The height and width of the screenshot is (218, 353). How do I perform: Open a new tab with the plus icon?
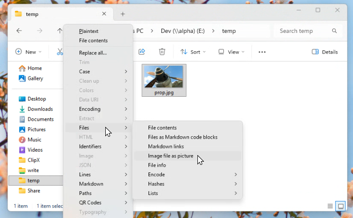pos(123,14)
